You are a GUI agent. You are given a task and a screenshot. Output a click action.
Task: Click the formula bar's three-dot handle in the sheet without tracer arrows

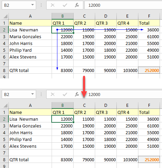(x=41, y=94)
